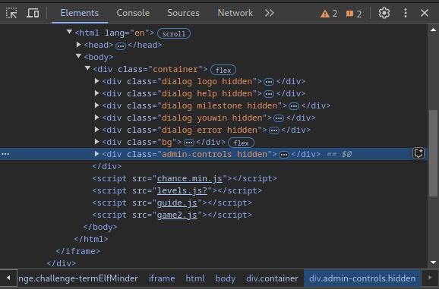Activate the inspect element picker tool

11,13
